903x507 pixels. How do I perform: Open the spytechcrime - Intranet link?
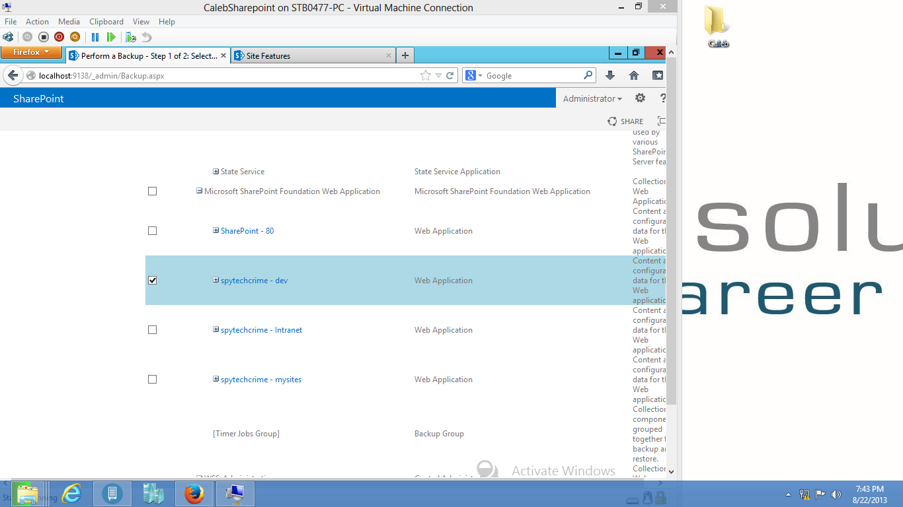tap(261, 330)
